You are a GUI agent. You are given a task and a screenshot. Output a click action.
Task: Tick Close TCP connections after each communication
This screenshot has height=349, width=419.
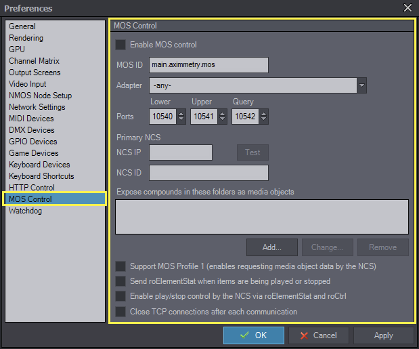tap(120, 312)
